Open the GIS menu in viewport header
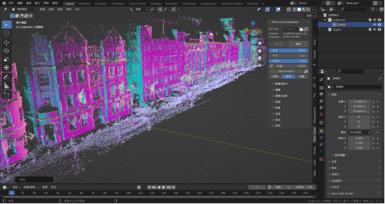This screenshot has height=204, width=385. click(77, 9)
